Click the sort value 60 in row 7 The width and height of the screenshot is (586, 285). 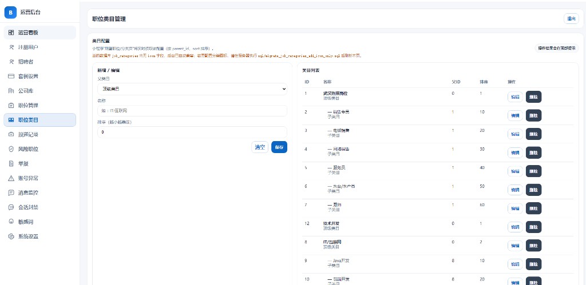coord(482,205)
